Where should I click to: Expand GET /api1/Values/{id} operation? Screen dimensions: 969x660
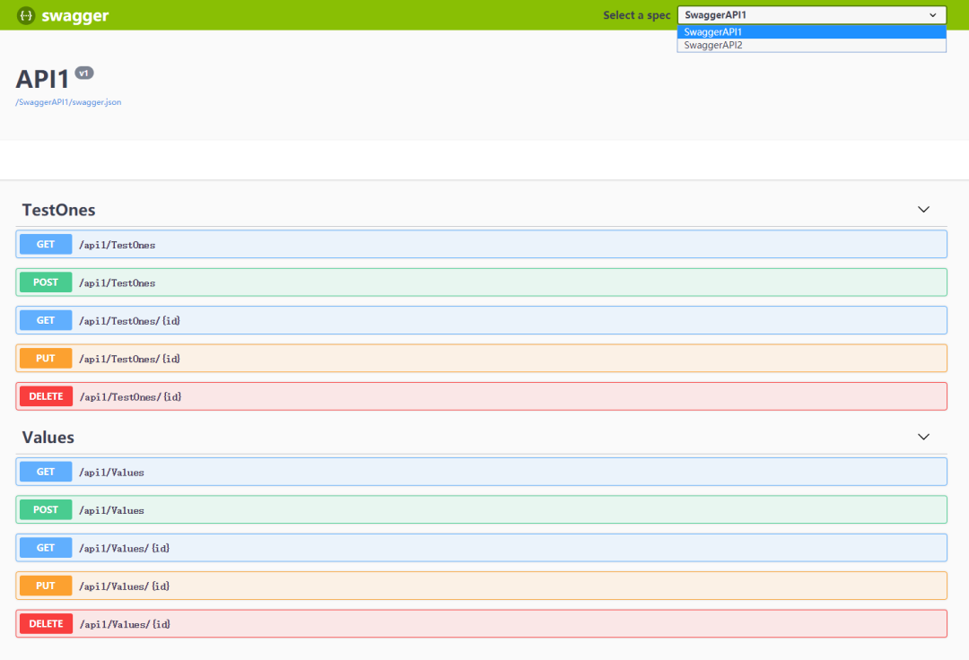pyautogui.click(x=482, y=548)
